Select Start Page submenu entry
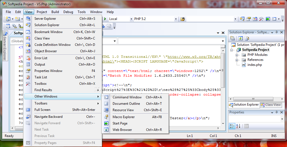Screen dimensions: 287x147 (135, 123)
